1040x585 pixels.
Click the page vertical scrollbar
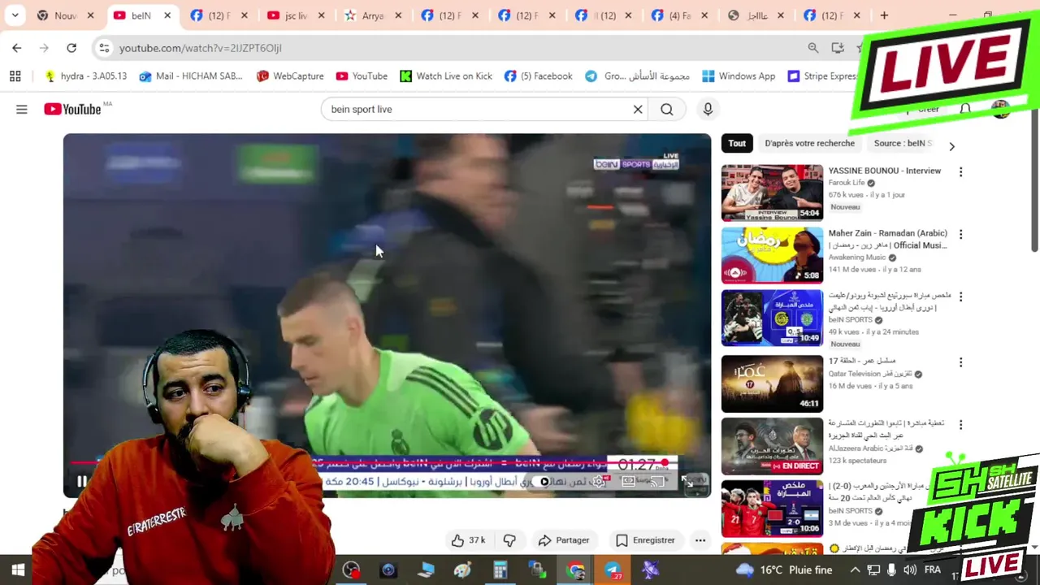click(x=1035, y=179)
